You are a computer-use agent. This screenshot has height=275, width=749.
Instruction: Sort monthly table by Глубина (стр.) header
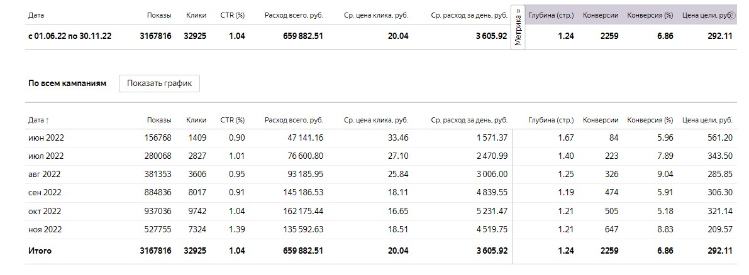pyautogui.click(x=551, y=120)
